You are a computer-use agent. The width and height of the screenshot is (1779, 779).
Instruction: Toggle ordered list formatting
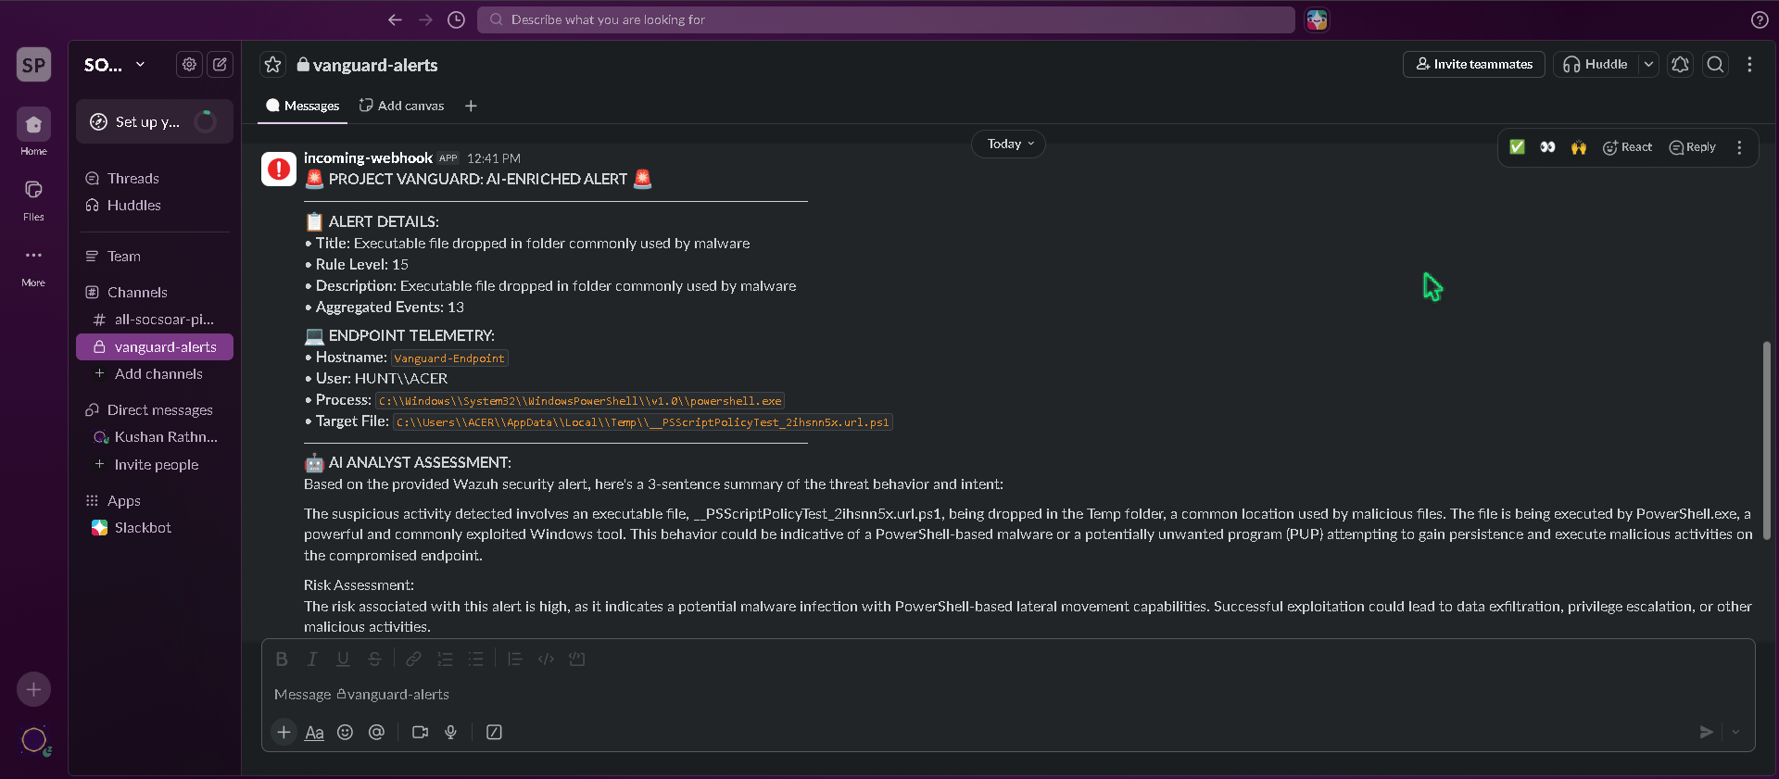point(445,659)
